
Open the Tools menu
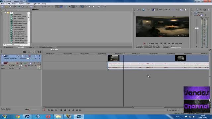click(28, 4)
